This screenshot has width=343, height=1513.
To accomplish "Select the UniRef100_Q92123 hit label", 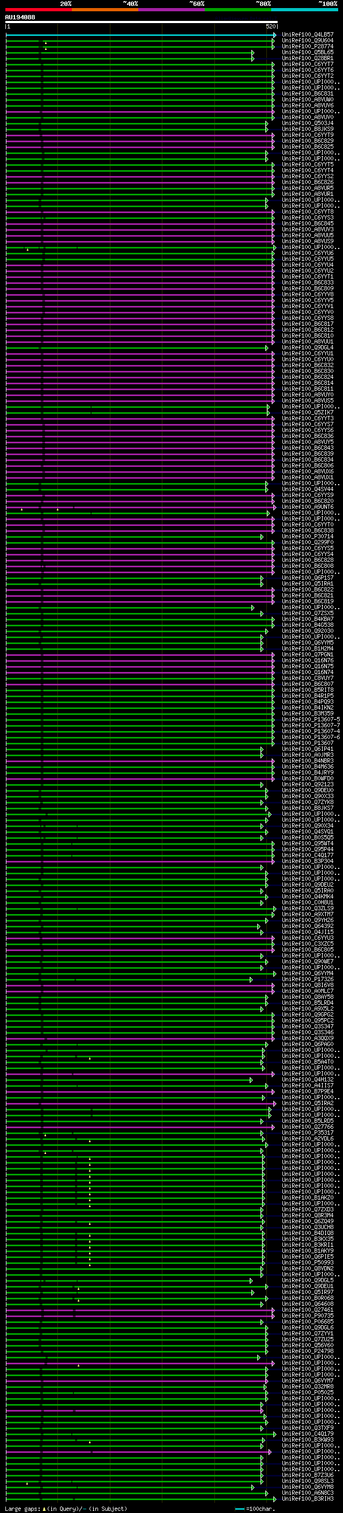I will (x=308, y=785).
